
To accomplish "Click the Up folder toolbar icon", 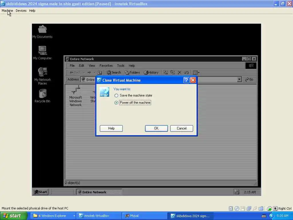I will point(100,72).
